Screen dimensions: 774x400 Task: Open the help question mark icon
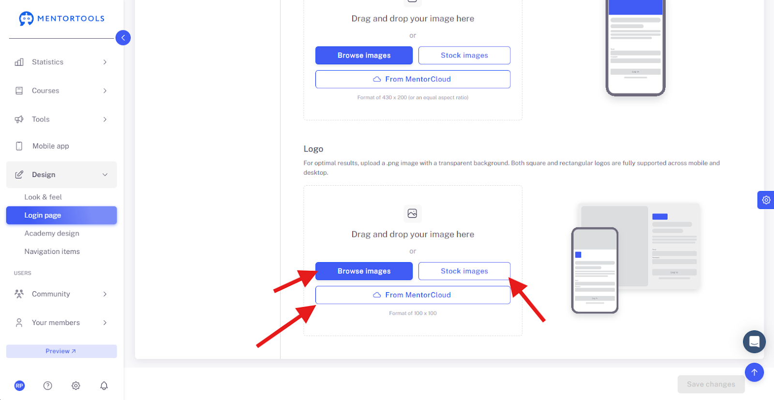coord(47,385)
